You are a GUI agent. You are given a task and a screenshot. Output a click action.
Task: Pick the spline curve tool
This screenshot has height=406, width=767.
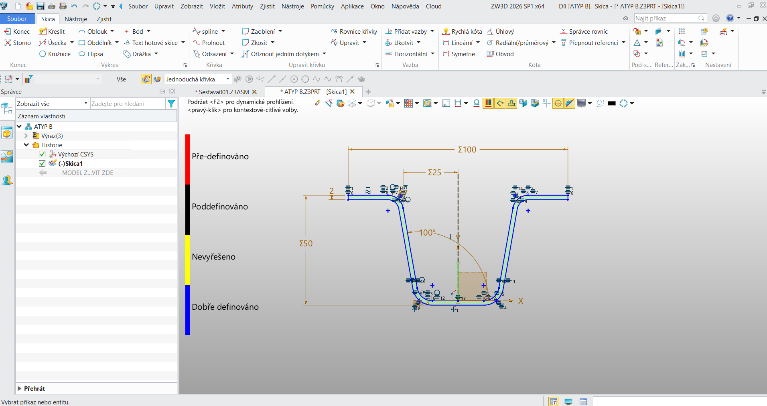205,31
